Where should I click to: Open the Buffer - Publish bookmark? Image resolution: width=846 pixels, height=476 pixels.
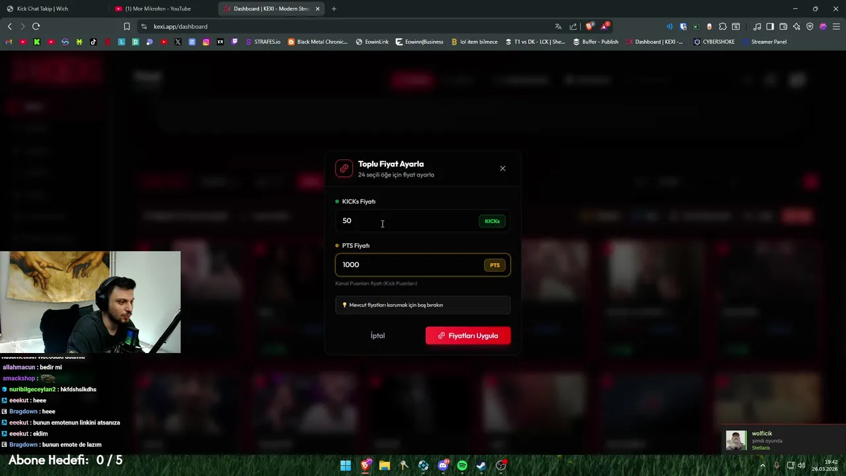click(596, 42)
